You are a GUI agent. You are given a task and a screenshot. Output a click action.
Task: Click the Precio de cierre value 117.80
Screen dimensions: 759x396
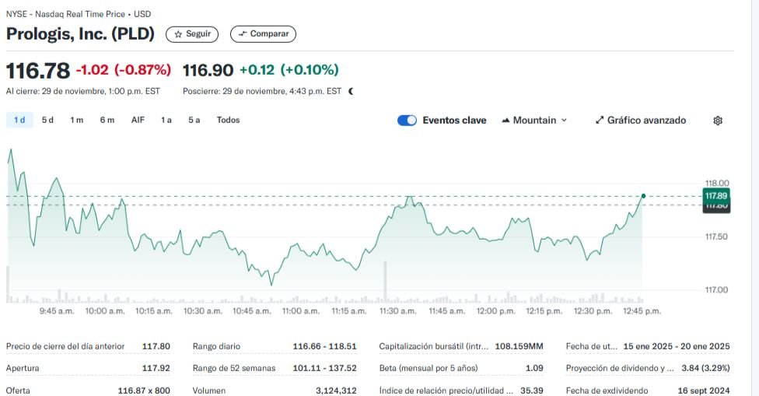pos(156,347)
